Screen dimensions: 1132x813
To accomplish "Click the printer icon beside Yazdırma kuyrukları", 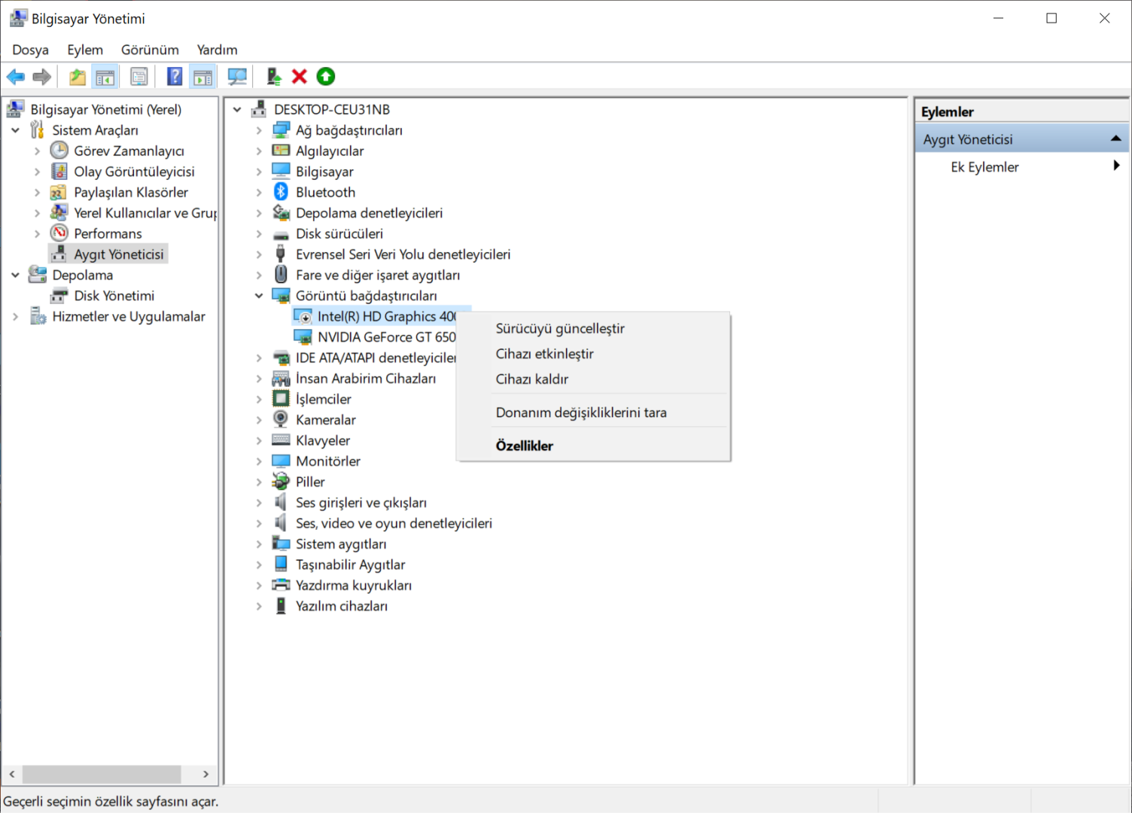I will pyautogui.click(x=281, y=585).
